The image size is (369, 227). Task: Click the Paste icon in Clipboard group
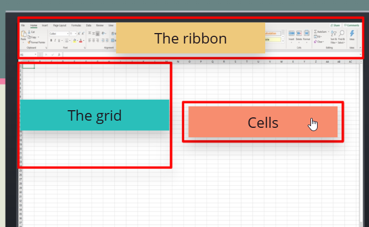click(x=23, y=35)
